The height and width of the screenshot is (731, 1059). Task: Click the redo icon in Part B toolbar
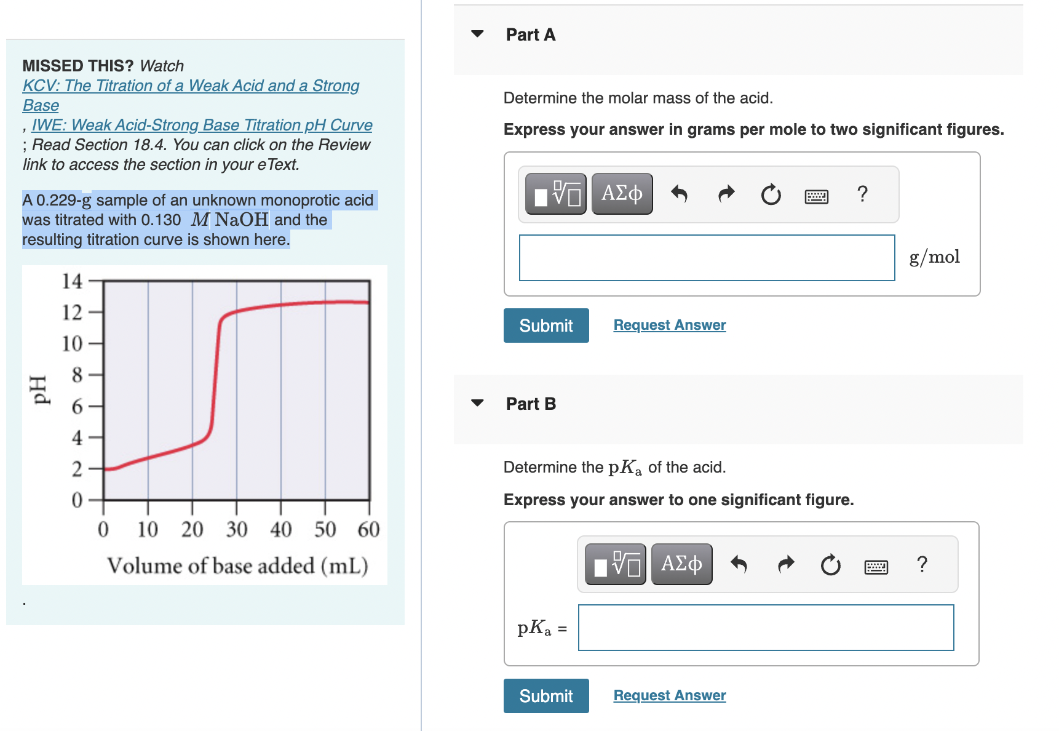pyautogui.click(x=785, y=563)
